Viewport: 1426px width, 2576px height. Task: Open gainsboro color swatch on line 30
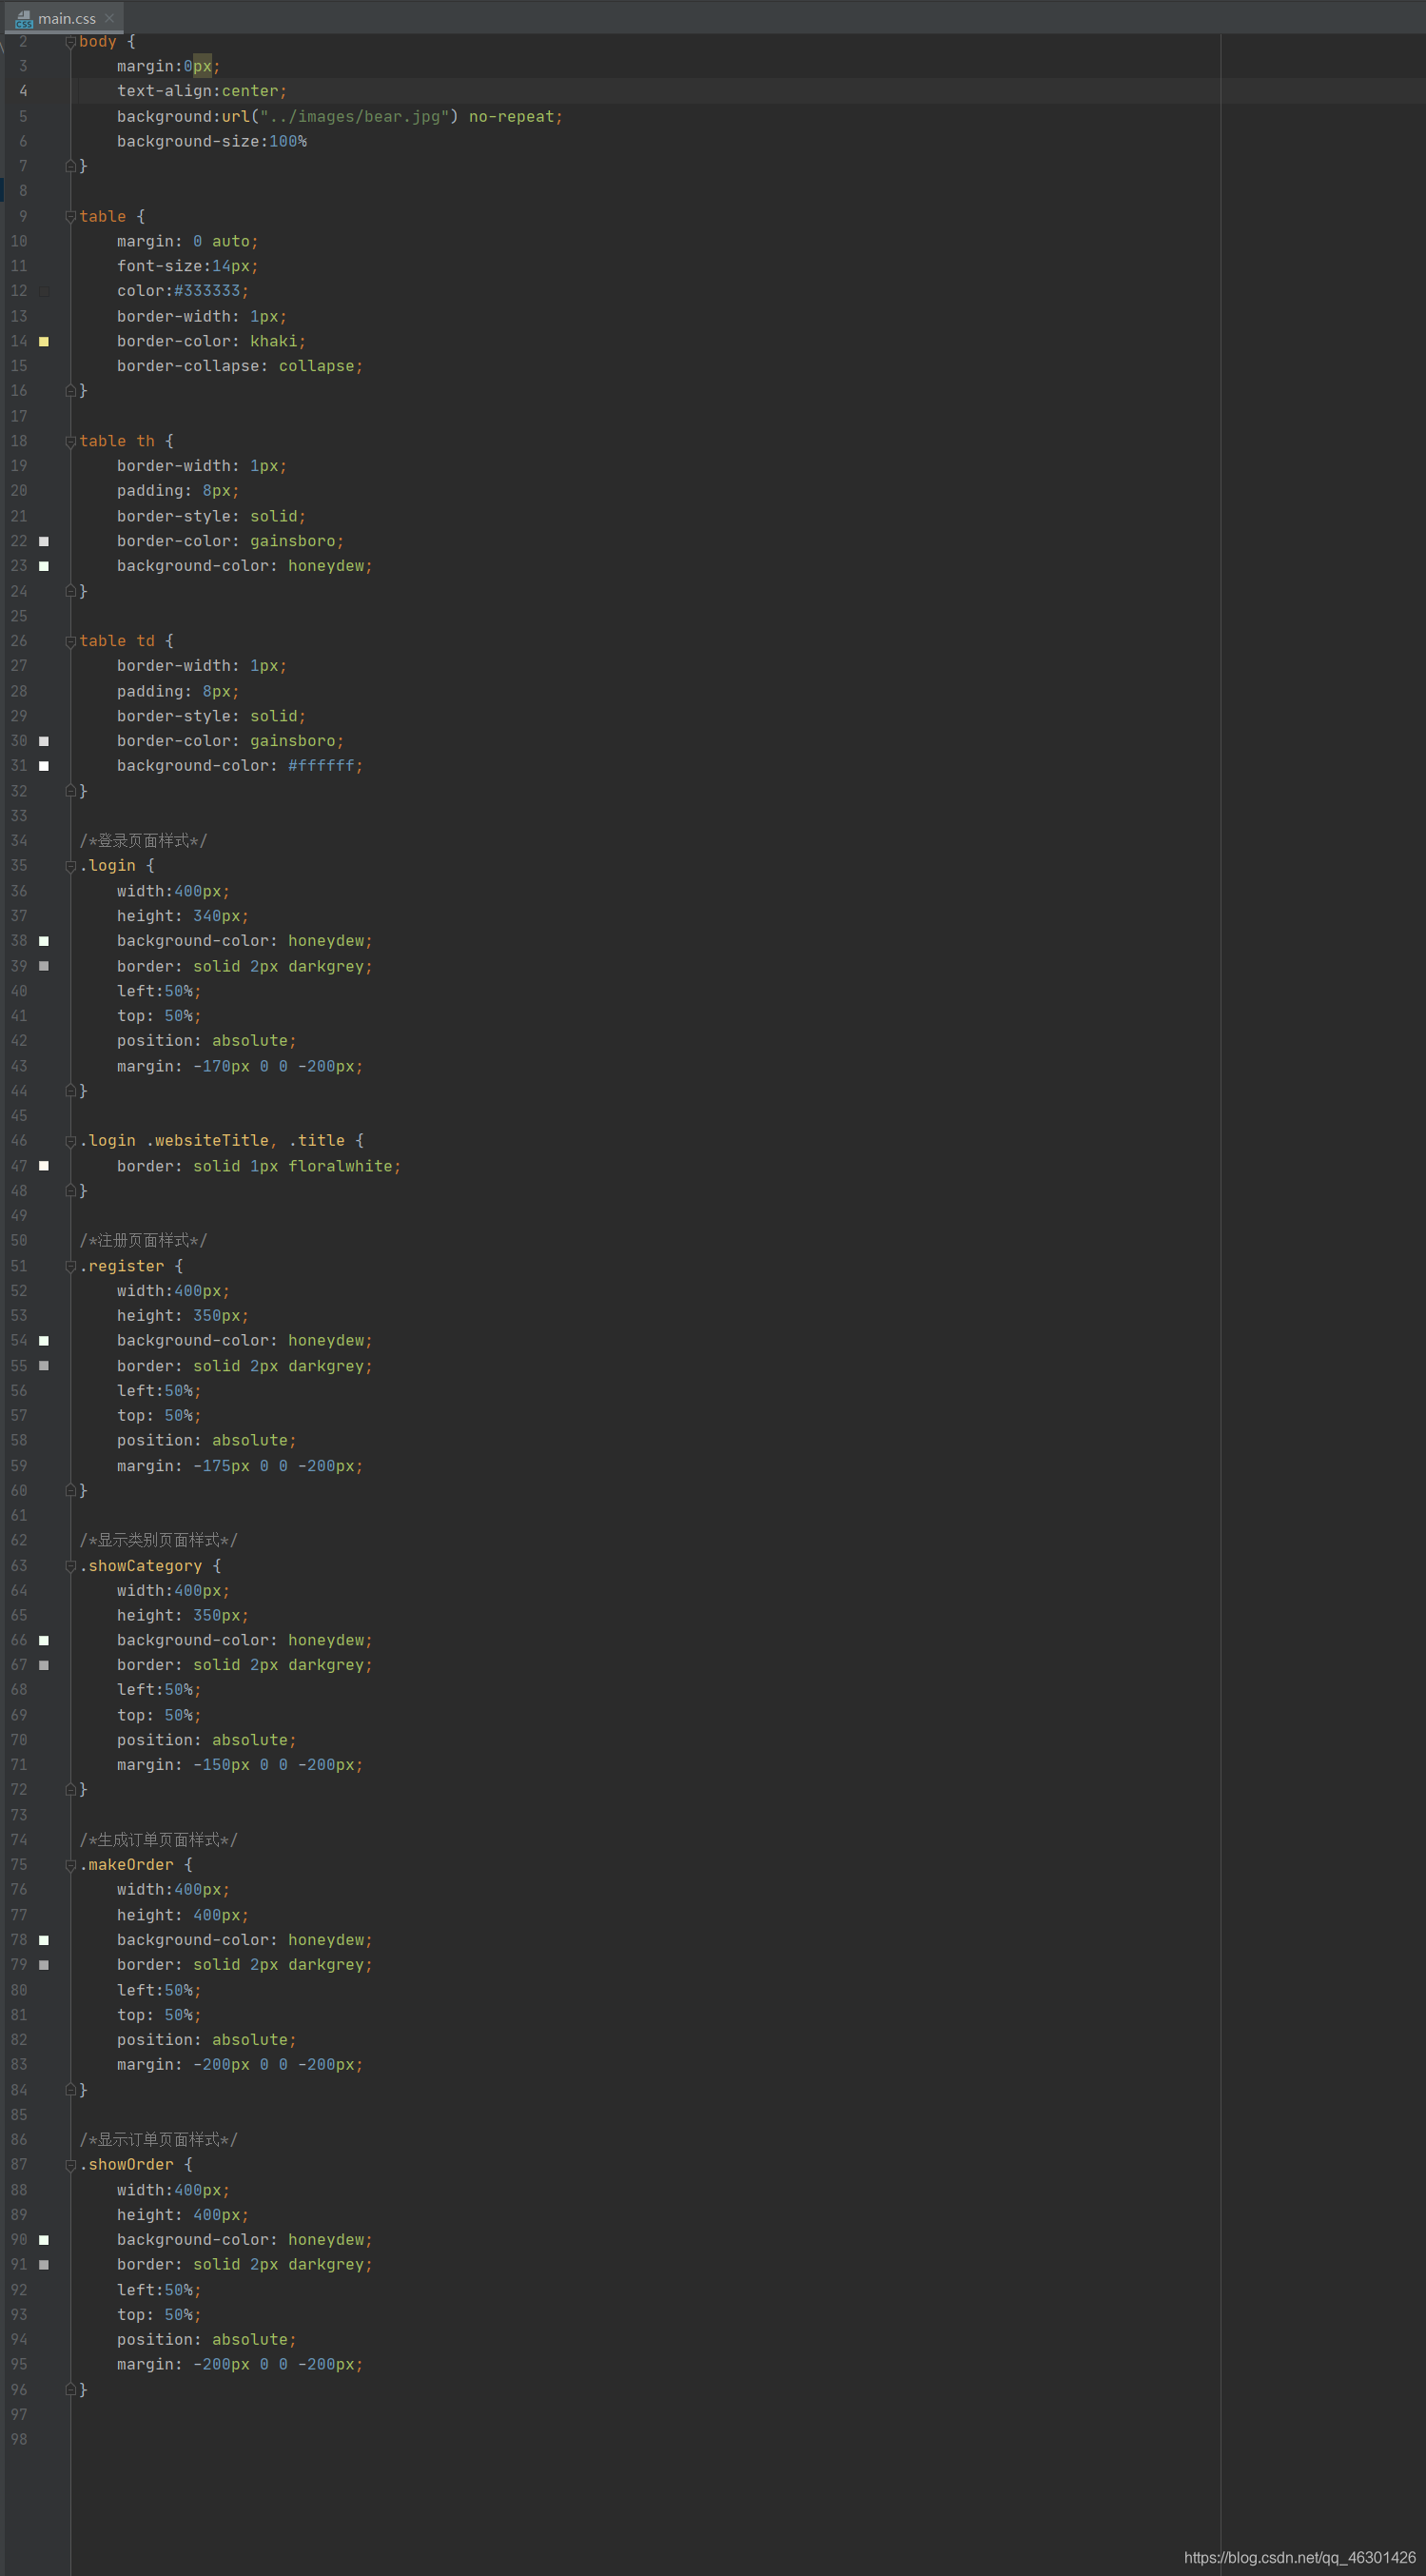[44, 741]
